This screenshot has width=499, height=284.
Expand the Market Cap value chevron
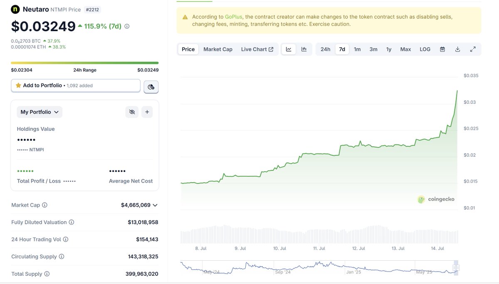[x=155, y=205]
